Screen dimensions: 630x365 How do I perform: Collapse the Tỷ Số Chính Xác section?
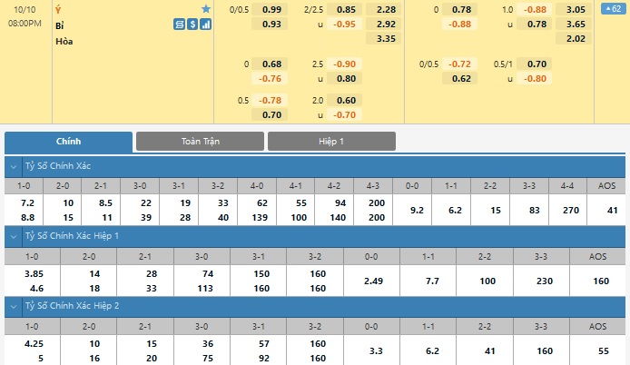[x=12, y=166]
